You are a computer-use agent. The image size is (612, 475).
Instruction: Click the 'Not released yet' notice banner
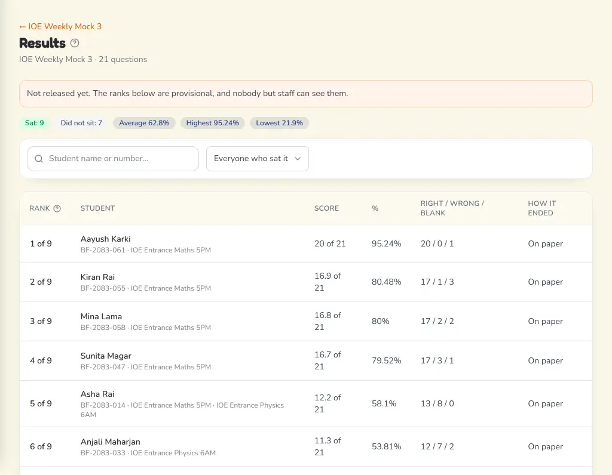pyautogui.click(x=306, y=94)
